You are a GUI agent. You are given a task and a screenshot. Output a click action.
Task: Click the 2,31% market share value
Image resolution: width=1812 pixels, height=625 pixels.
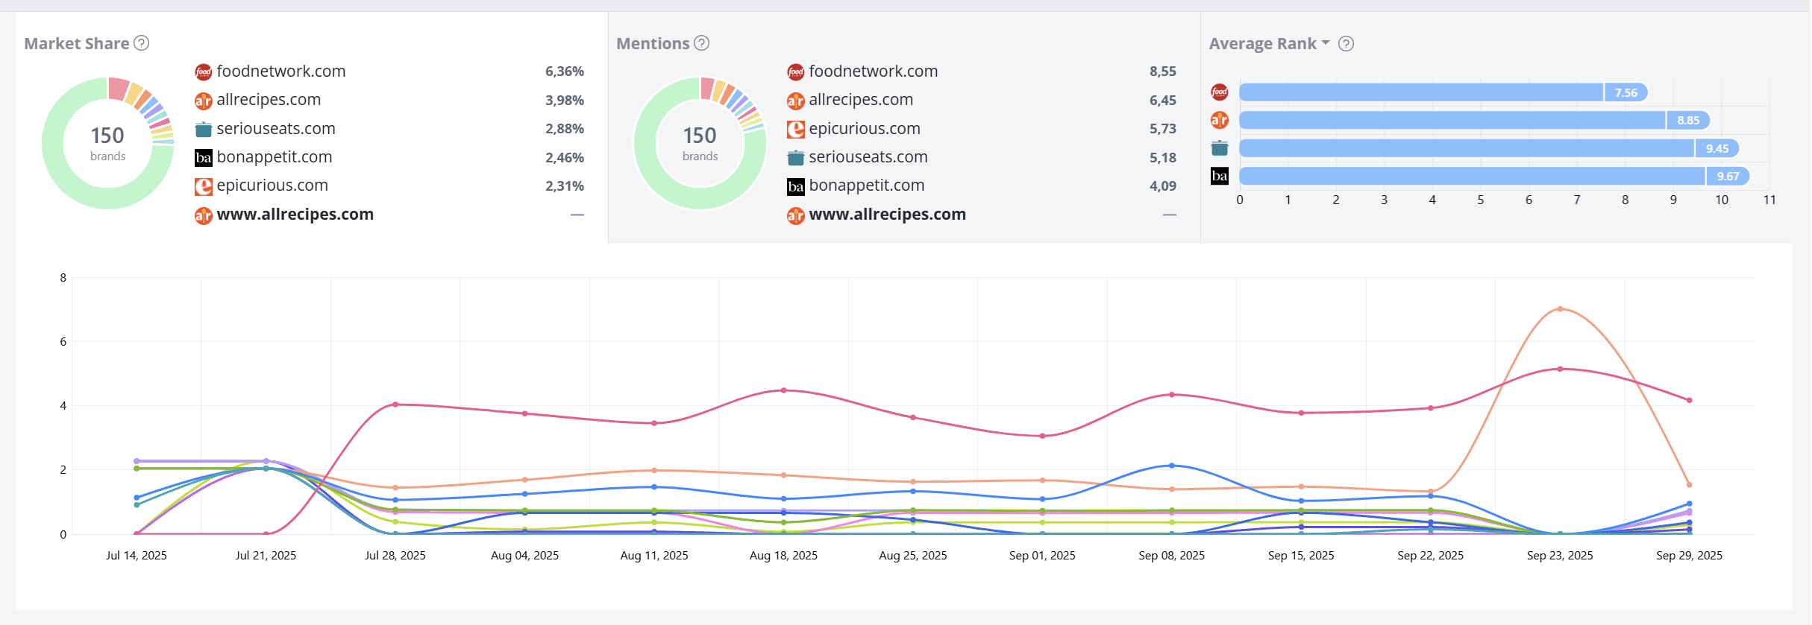[x=564, y=186]
